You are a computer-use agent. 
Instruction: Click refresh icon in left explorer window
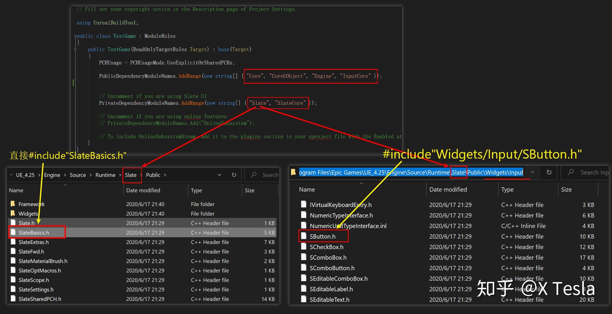pos(234,175)
